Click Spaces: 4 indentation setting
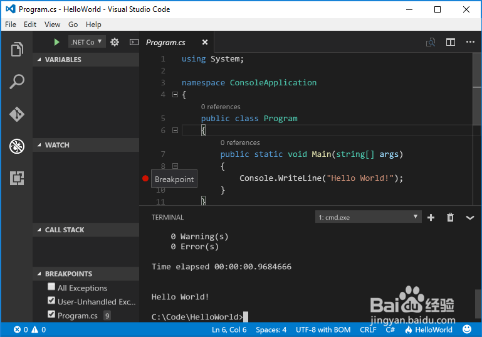The height and width of the screenshot is (337, 482). [x=271, y=329]
